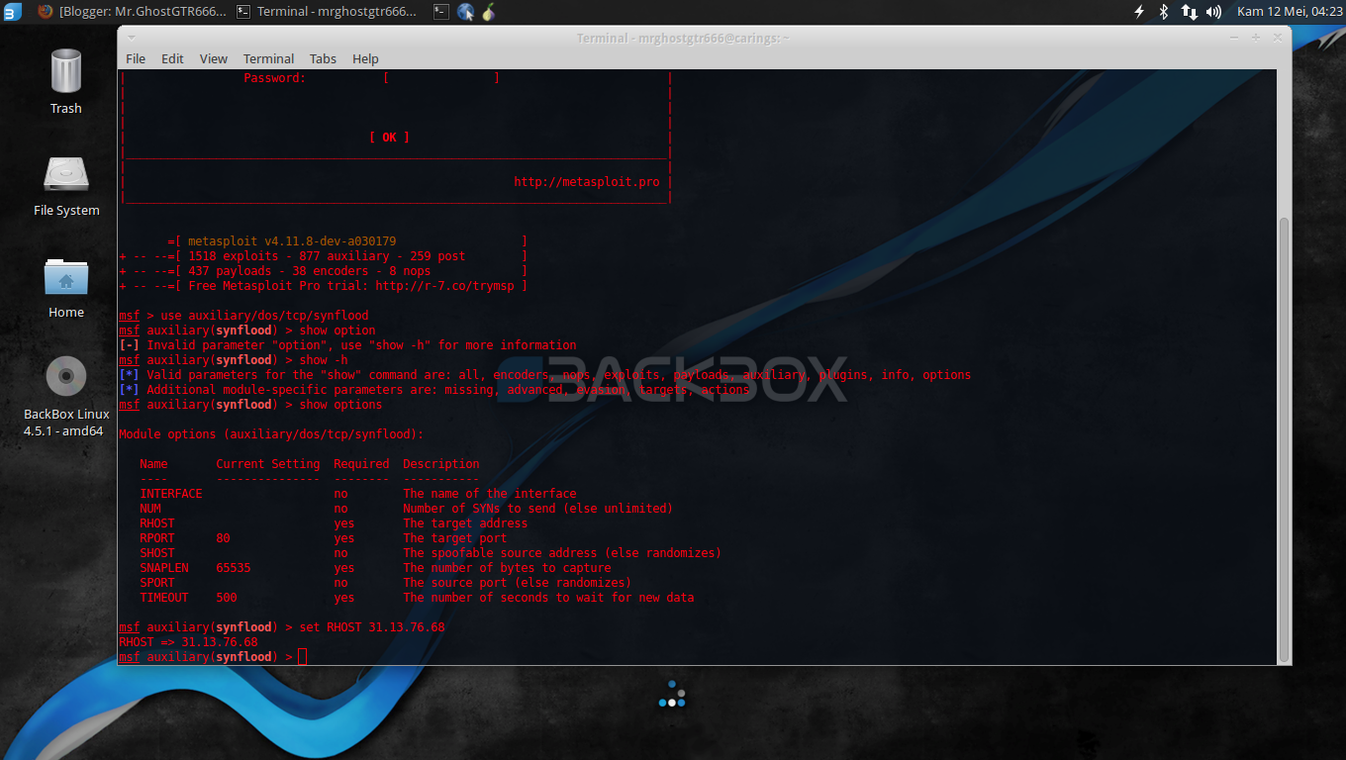Click the cursor at the last msf prompt

(x=303, y=657)
